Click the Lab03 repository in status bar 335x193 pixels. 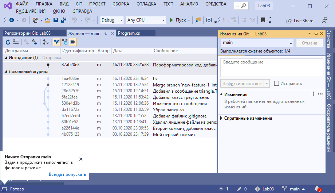coord(264,189)
